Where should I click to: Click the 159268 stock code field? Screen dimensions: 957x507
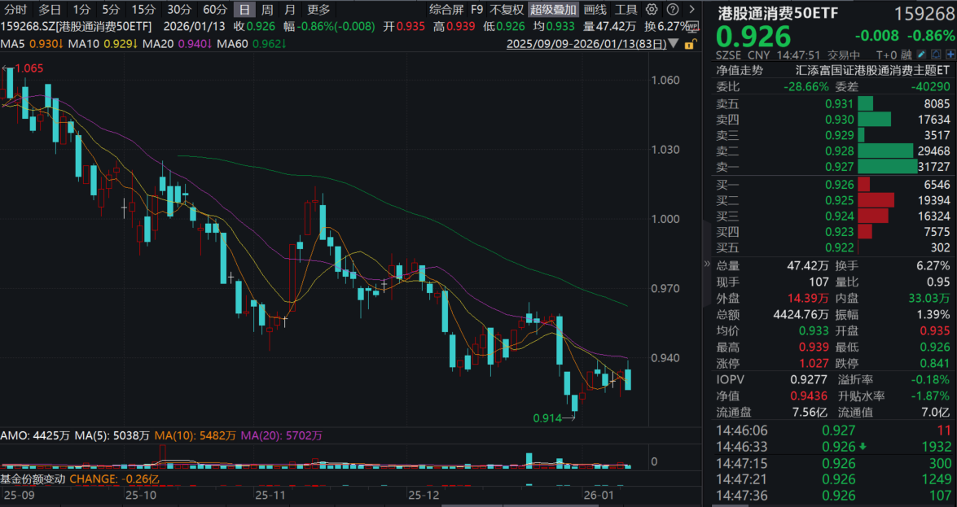point(923,15)
